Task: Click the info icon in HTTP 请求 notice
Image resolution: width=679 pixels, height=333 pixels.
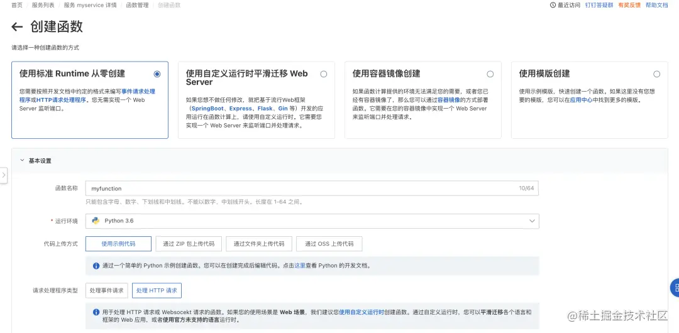Action: tap(96, 312)
